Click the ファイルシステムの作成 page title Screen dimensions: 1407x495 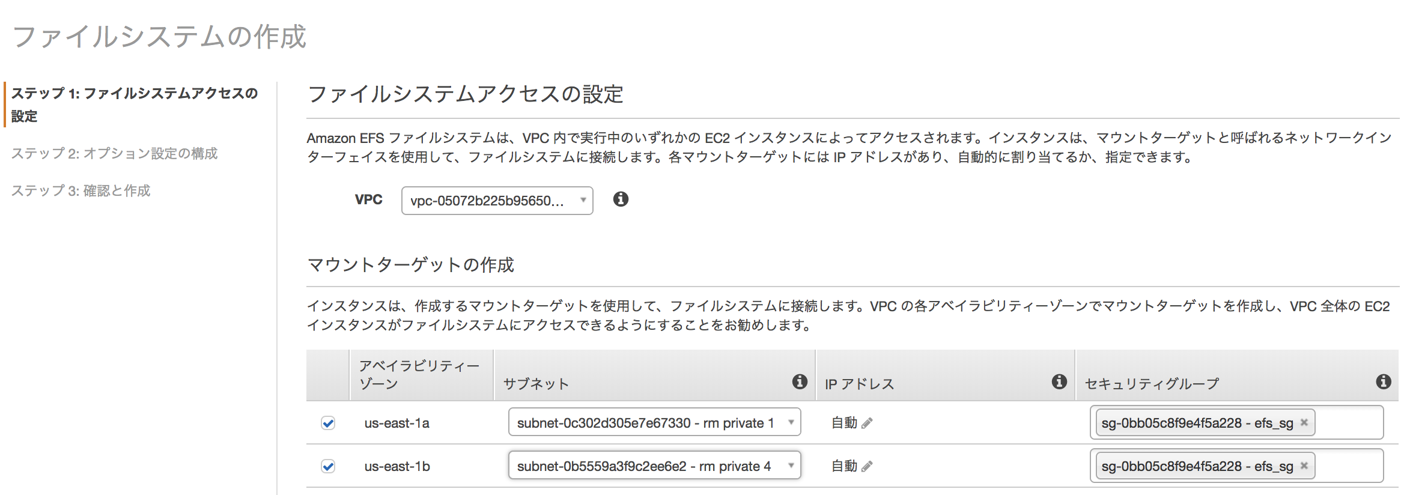(159, 37)
